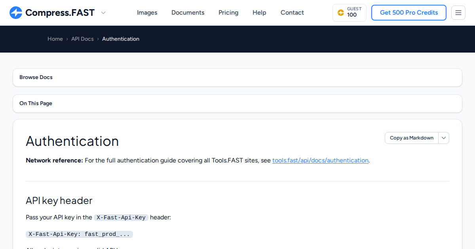
Task: Click the Guest 100 credits badge
Action: click(x=350, y=13)
